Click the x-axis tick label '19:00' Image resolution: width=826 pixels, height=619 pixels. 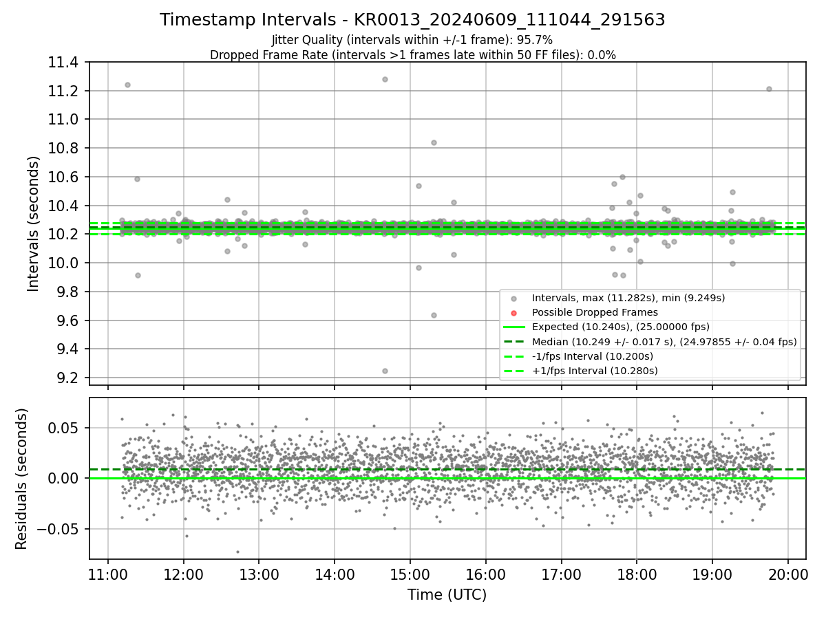click(712, 574)
